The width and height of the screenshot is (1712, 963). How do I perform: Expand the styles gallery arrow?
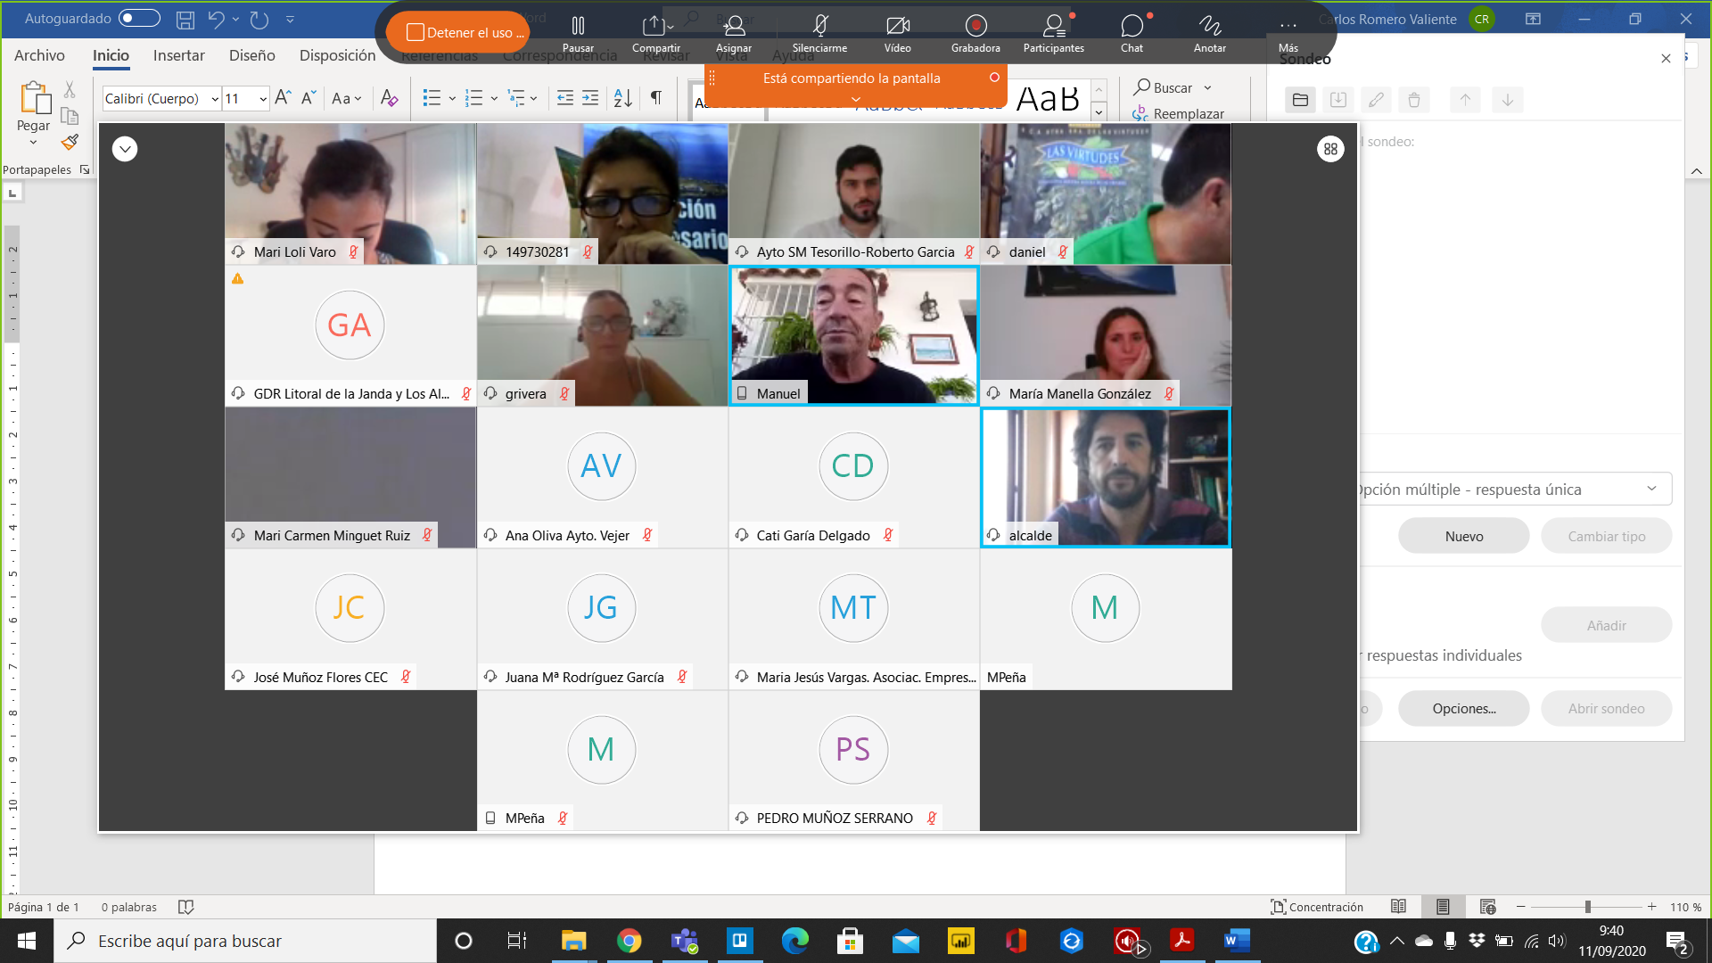(x=1099, y=111)
